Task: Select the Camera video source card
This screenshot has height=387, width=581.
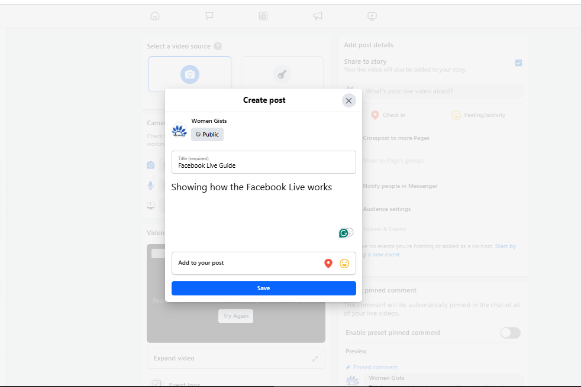Action: [x=190, y=73]
